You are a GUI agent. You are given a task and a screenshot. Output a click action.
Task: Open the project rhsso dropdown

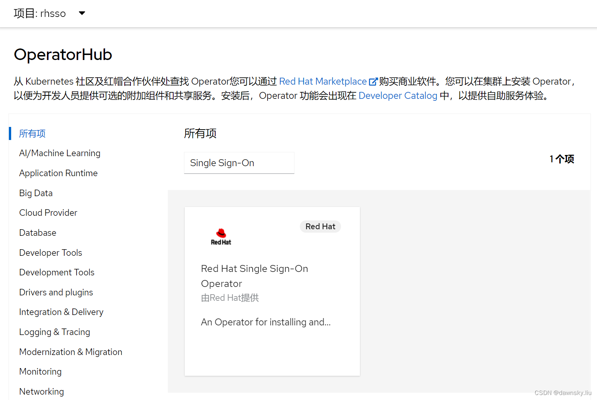49,13
